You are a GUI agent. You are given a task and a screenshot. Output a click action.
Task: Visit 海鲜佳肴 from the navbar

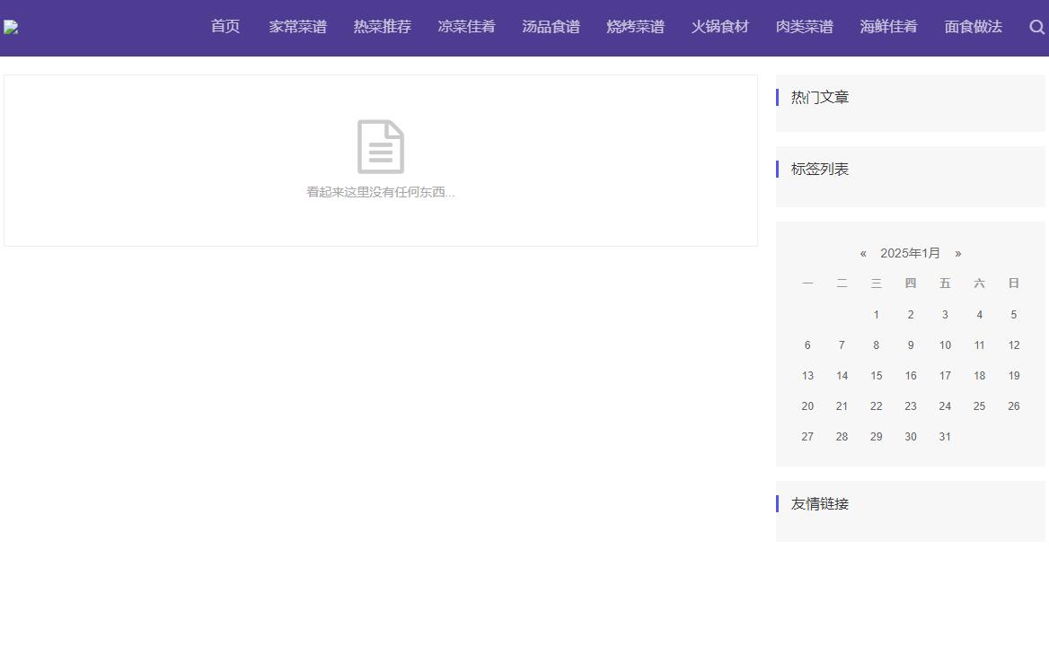(888, 27)
